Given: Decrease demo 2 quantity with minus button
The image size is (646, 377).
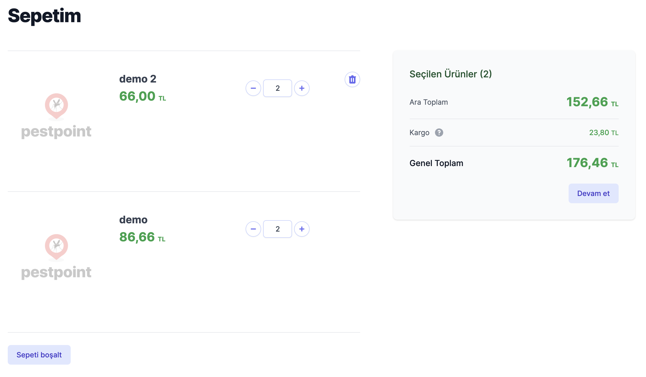Looking at the screenshot, I should pos(253,88).
